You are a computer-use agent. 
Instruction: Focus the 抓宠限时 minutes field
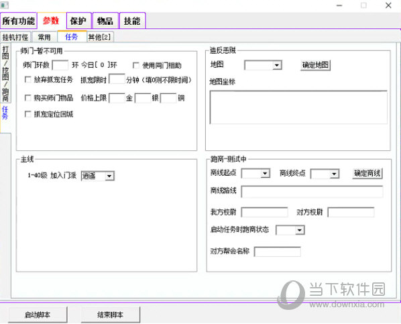(x=117, y=79)
